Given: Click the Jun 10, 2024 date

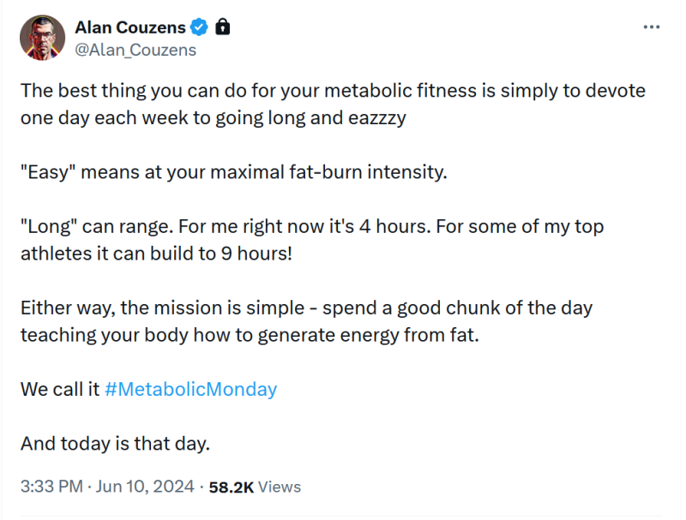Looking at the screenshot, I should coord(145,487).
